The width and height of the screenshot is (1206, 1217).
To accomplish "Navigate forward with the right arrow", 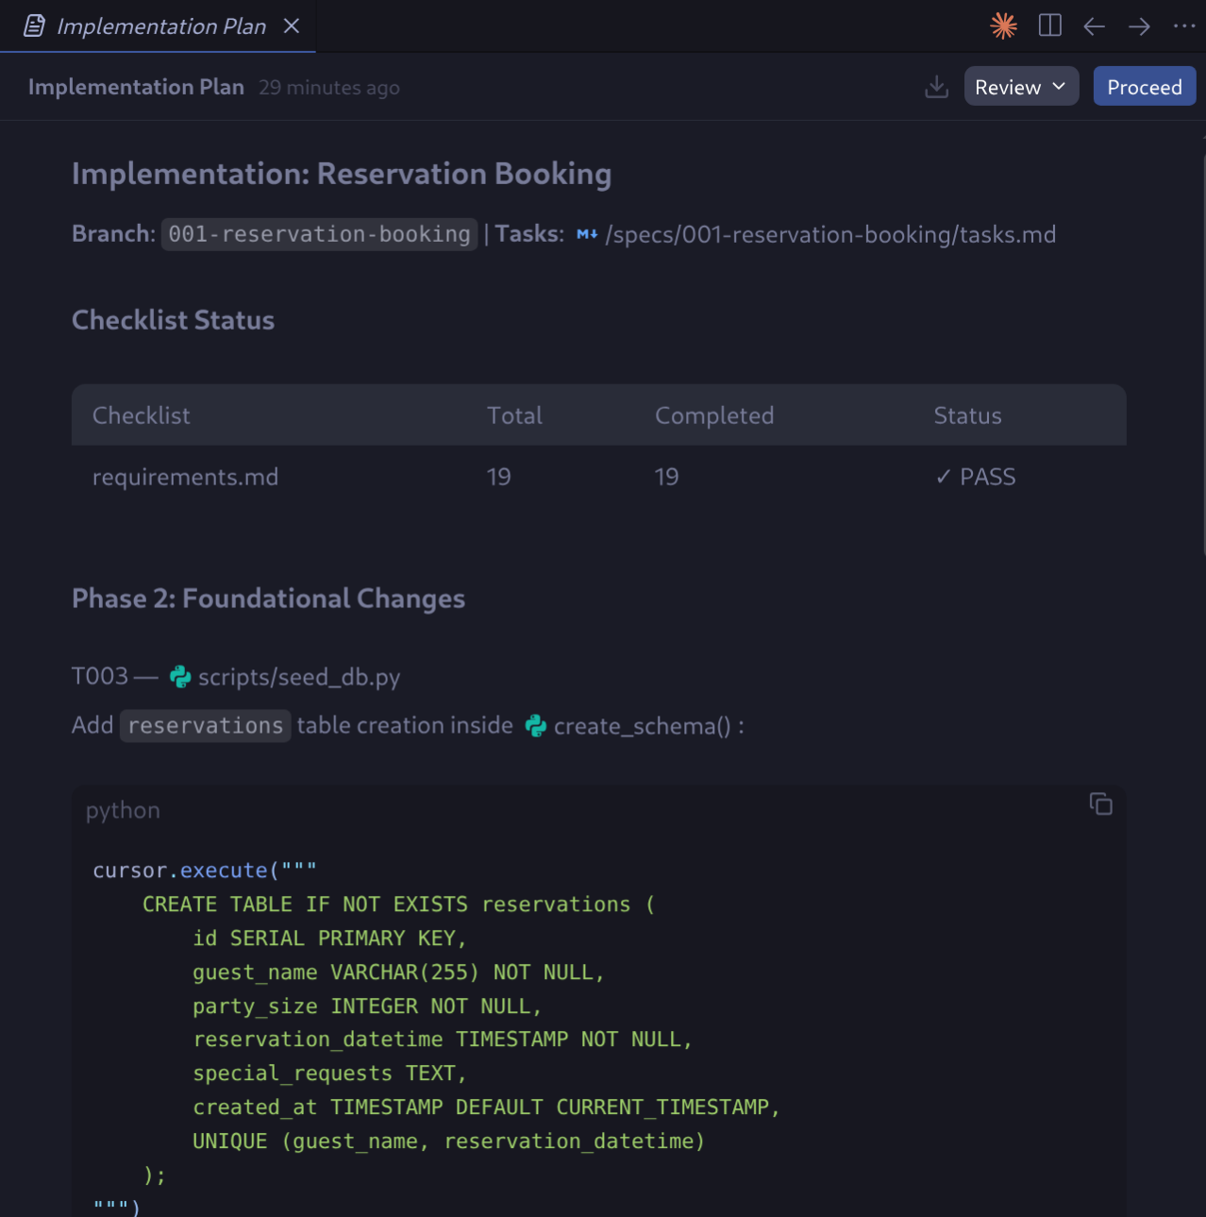I will pos(1139,26).
